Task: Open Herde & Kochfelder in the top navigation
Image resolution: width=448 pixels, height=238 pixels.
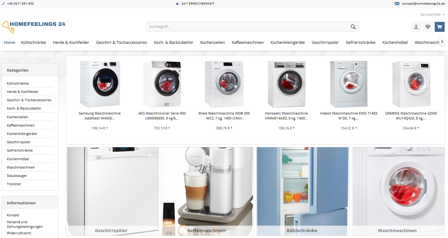Action: [71, 43]
